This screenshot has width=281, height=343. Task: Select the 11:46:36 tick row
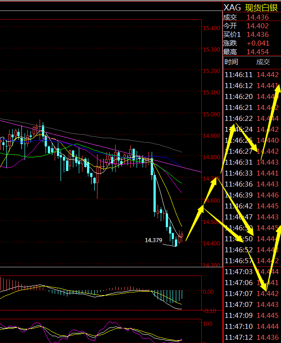(x=252, y=184)
